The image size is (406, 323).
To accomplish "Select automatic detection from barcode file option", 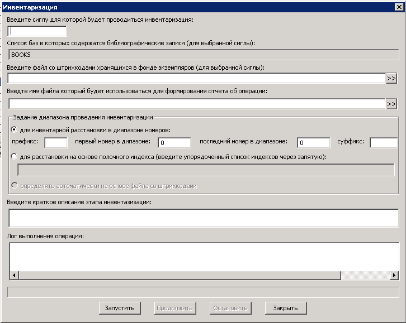I will (15, 185).
